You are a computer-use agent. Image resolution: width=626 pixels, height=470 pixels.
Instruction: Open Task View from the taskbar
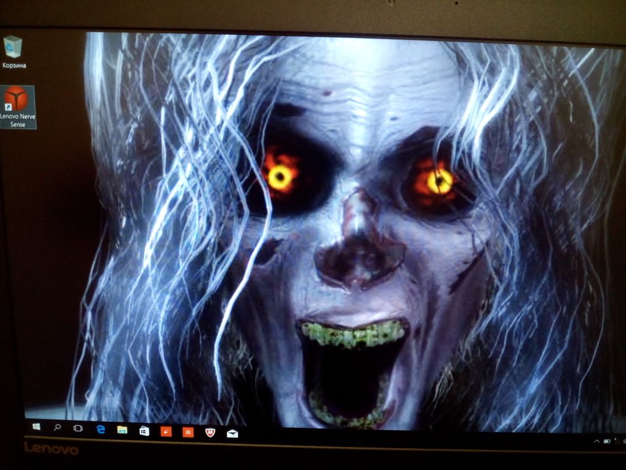coord(78,428)
